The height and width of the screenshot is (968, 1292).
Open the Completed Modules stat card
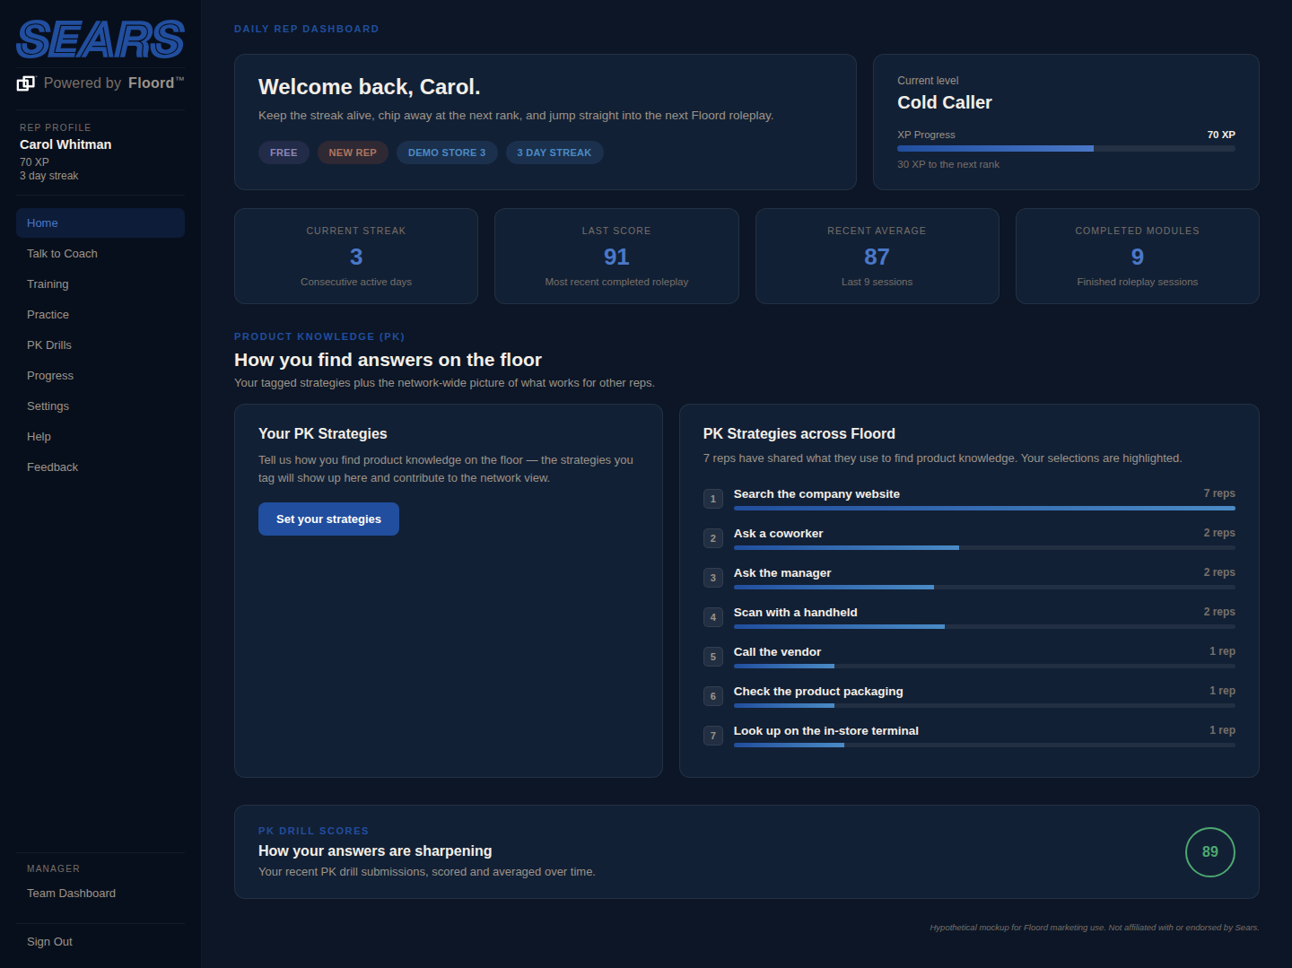[1138, 257]
